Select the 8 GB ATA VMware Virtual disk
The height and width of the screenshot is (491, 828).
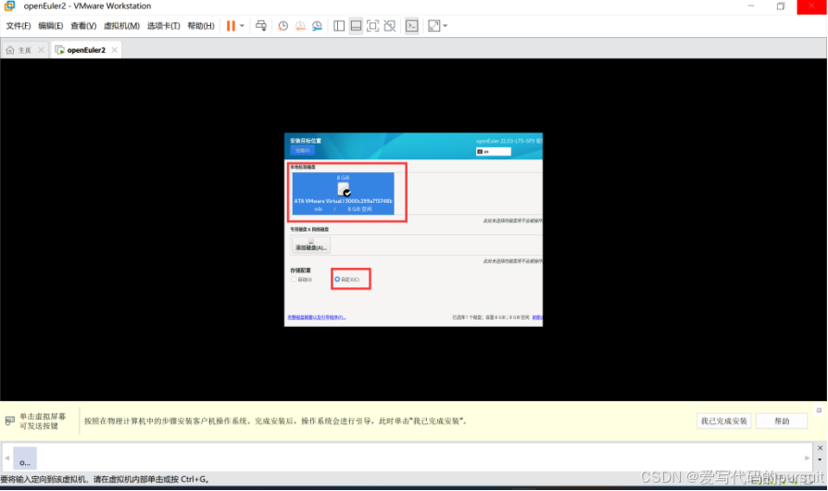click(344, 194)
